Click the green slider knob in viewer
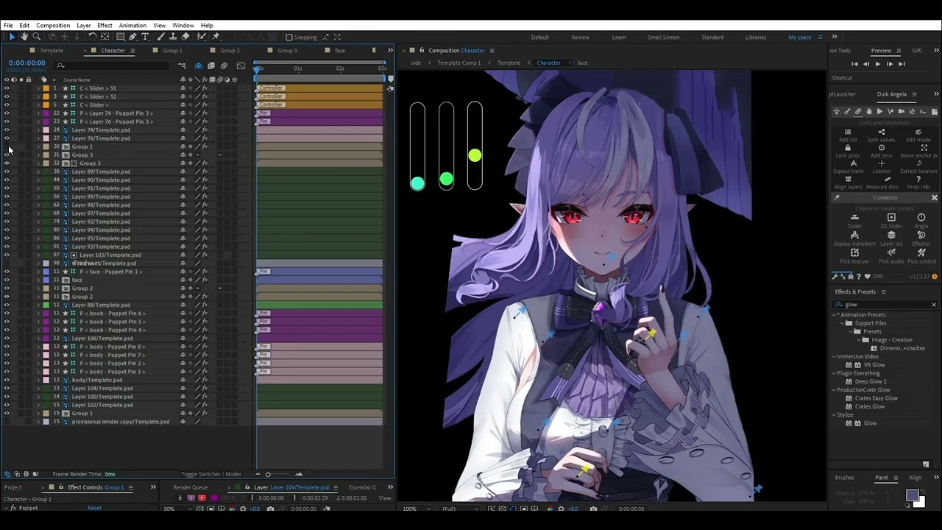 tap(446, 179)
